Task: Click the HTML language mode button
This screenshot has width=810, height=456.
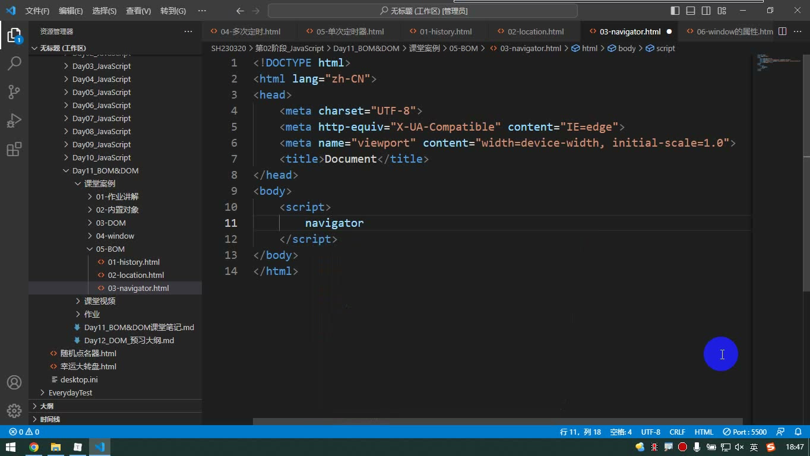Action: (x=704, y=432)
